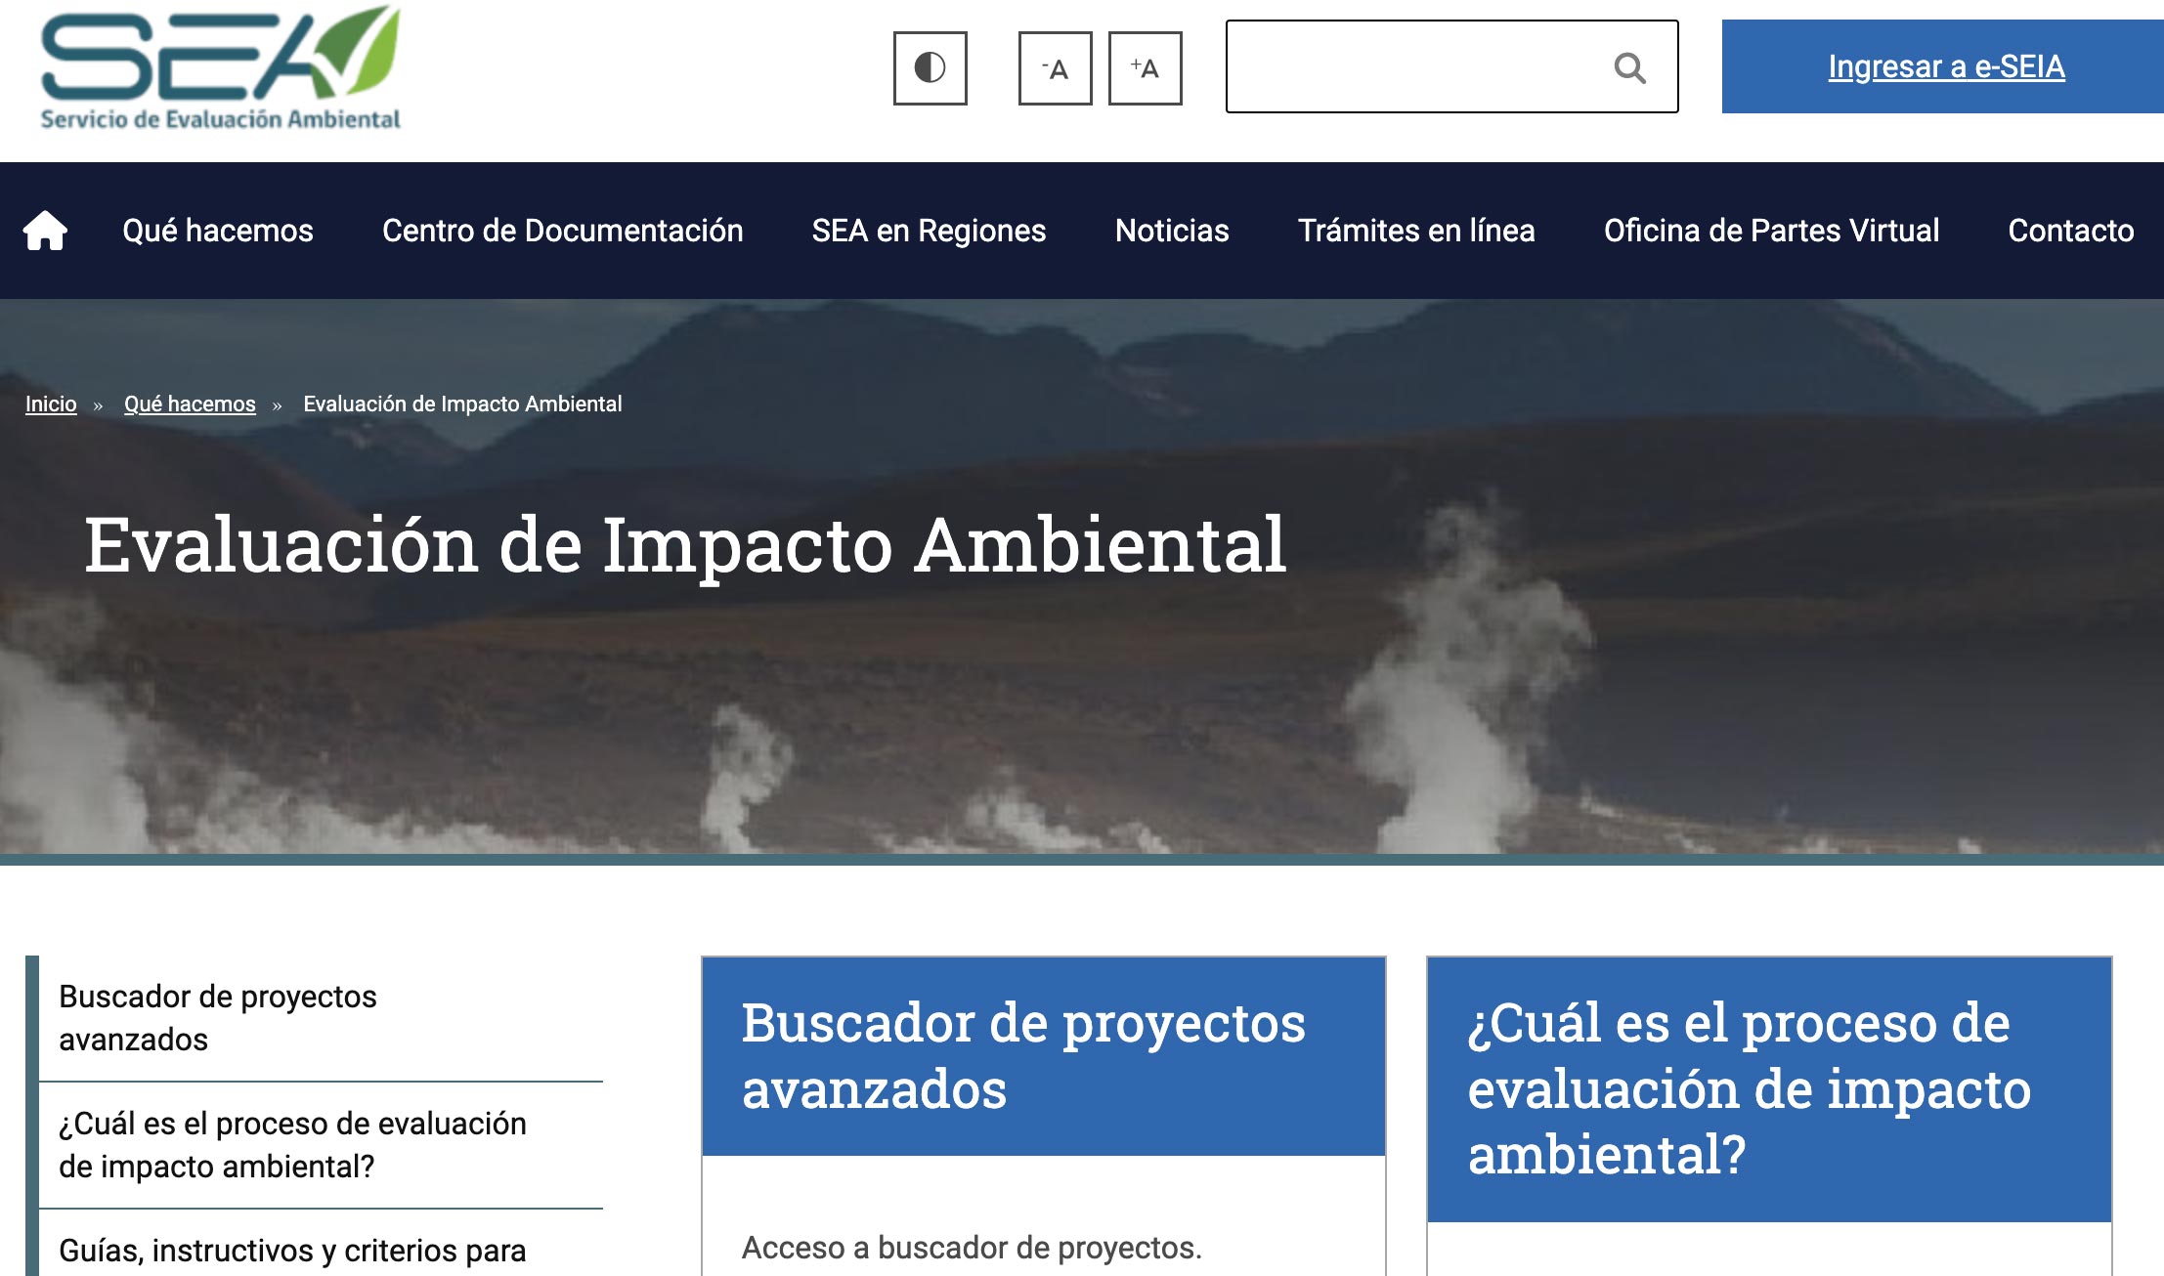Click the search magnifier icon

point(1629,67)
